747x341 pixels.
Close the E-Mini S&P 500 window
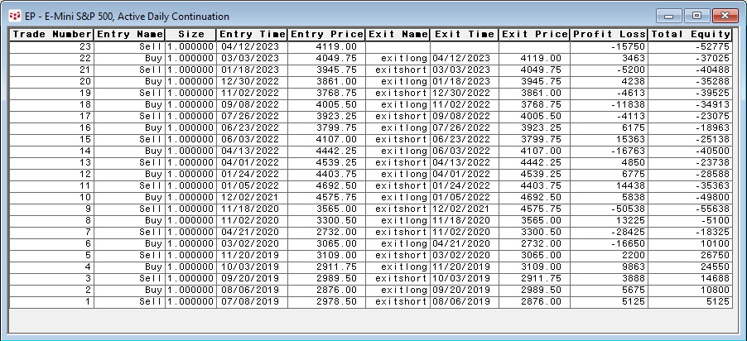pyautogui.click(x=725, y=15)
